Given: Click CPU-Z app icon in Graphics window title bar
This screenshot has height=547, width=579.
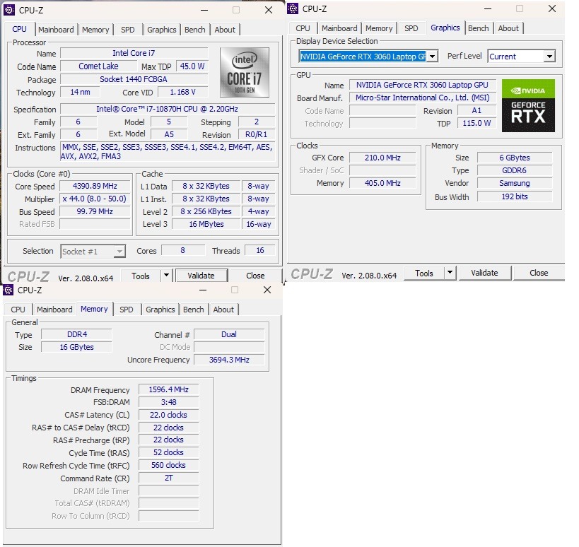Looking at the screenshot, I should tap(293, 8).
